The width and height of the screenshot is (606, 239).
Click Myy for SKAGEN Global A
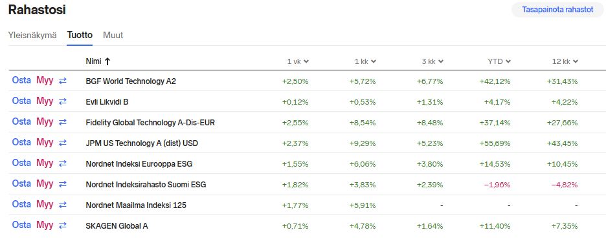click(x=45, y=225)
